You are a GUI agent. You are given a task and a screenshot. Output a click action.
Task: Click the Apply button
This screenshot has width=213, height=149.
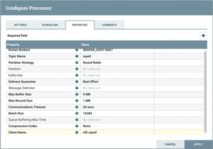pos(198,144)
